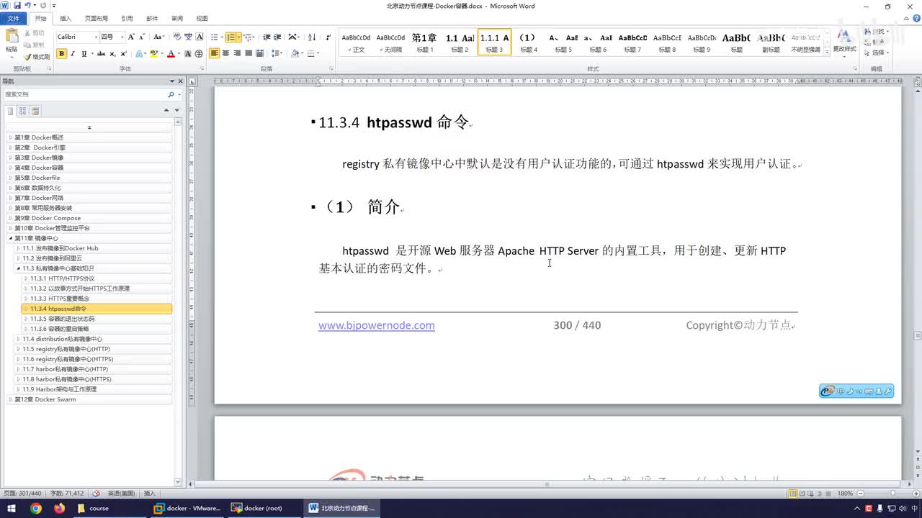Toggle align-left paragraph setting
922x518 pixels.
[215, 53]
